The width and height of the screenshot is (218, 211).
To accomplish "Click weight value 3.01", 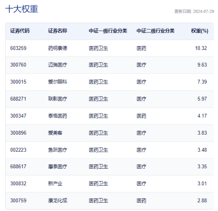I will pos(202,184).
